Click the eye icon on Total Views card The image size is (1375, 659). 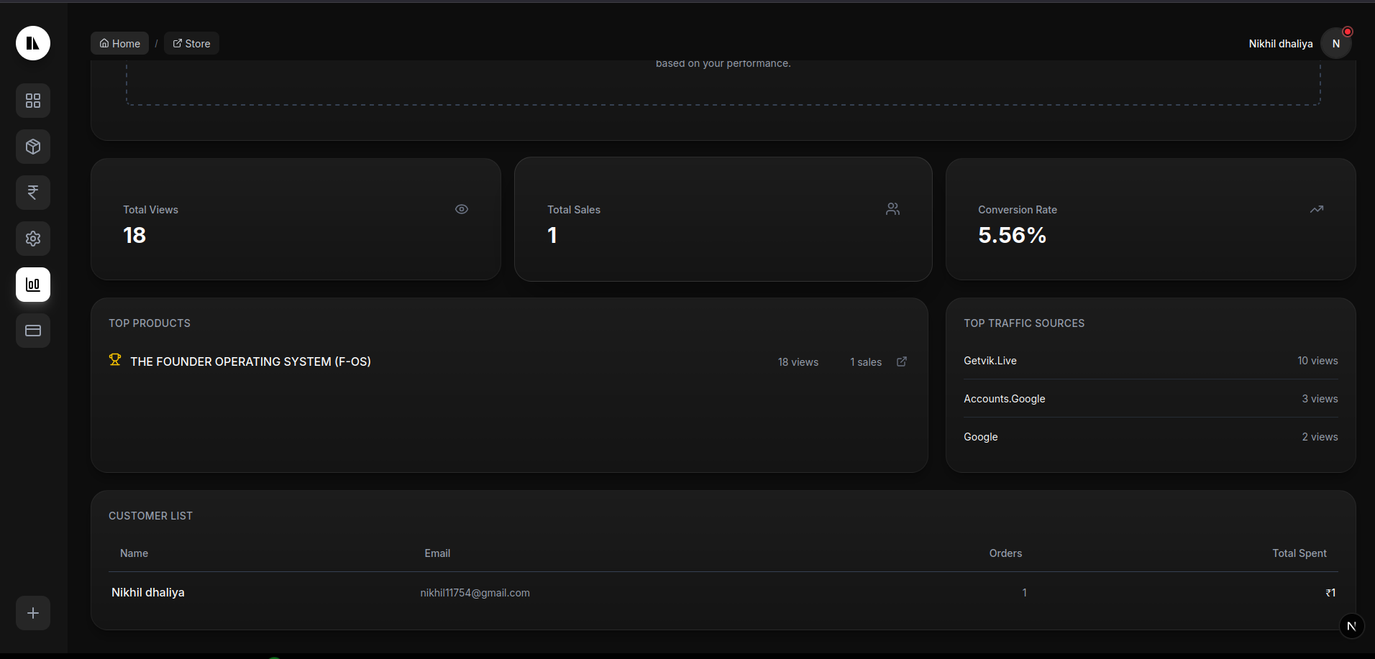coord(462,209)
